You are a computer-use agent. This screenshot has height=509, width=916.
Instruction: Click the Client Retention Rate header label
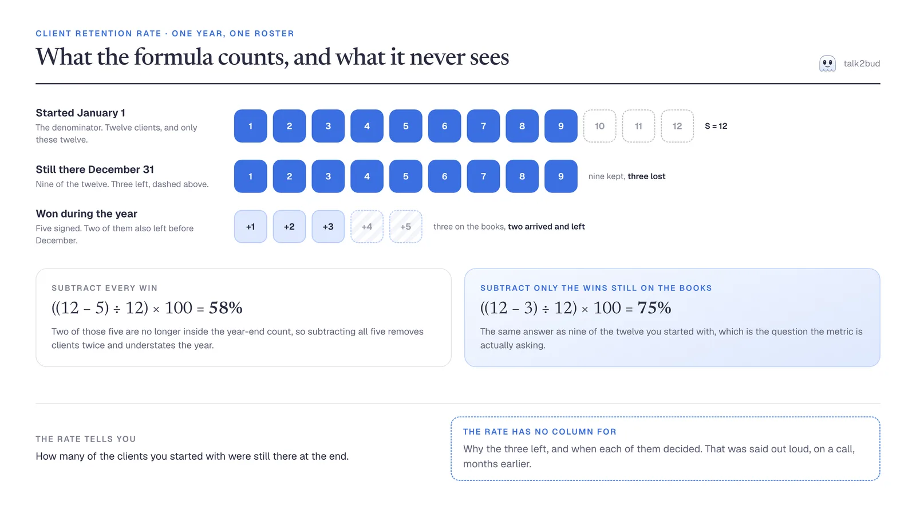[x=98, y=34]
